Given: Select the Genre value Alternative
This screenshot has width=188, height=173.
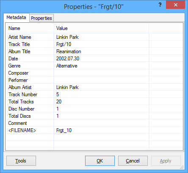Looking at the screenshot, I should point(67,66).
